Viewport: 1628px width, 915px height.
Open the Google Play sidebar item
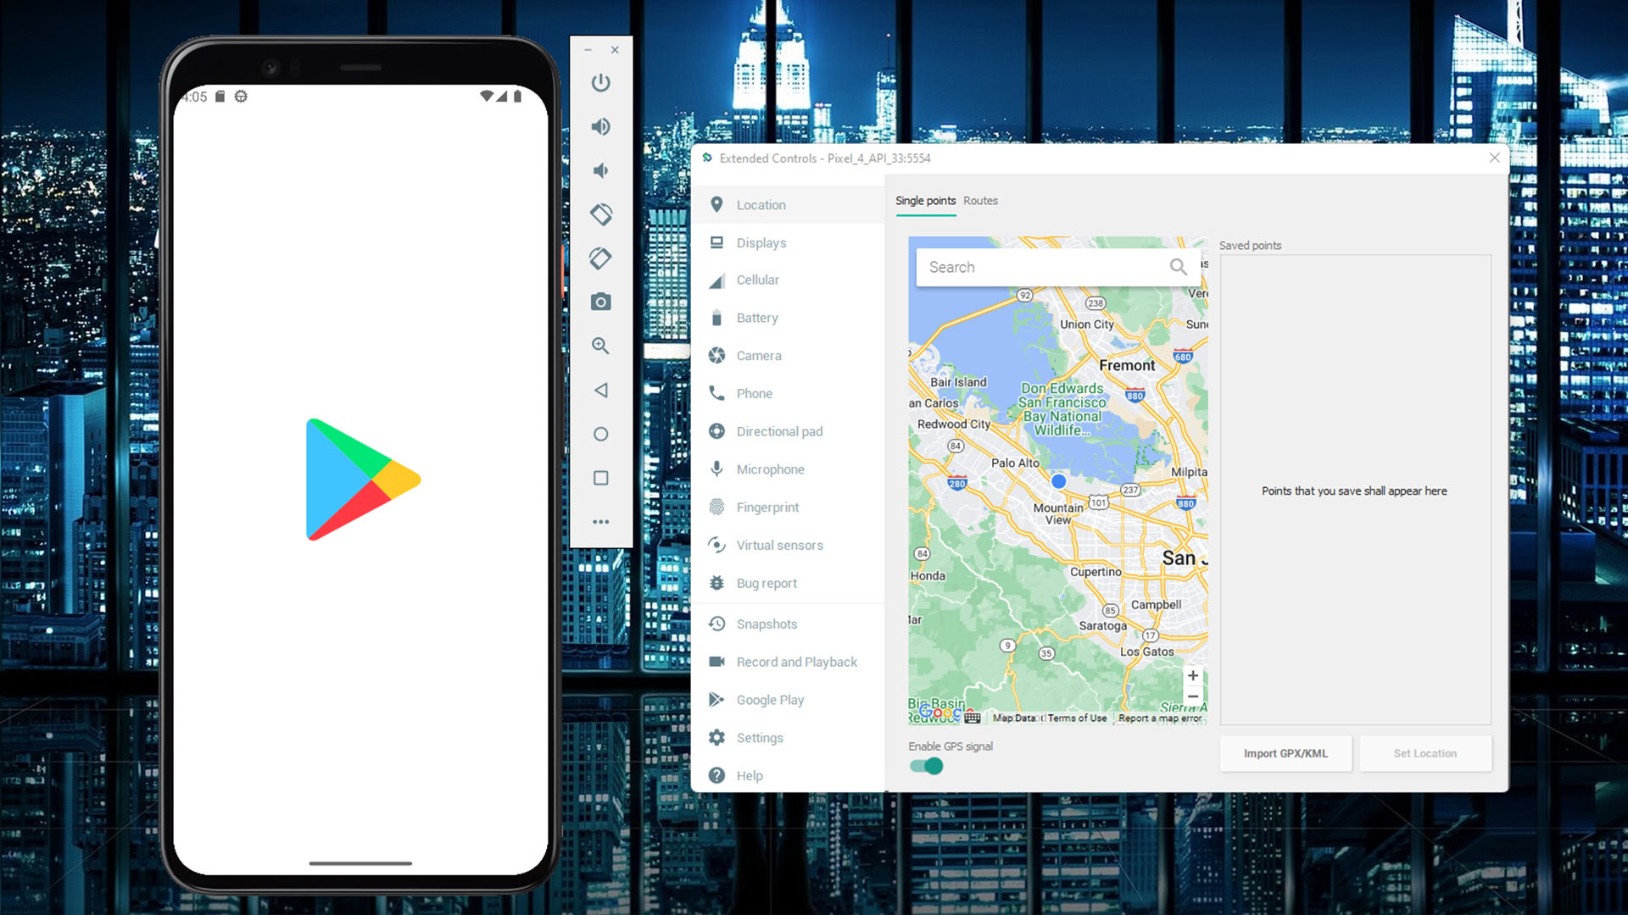pyautogui.click(x=769, y=698)
